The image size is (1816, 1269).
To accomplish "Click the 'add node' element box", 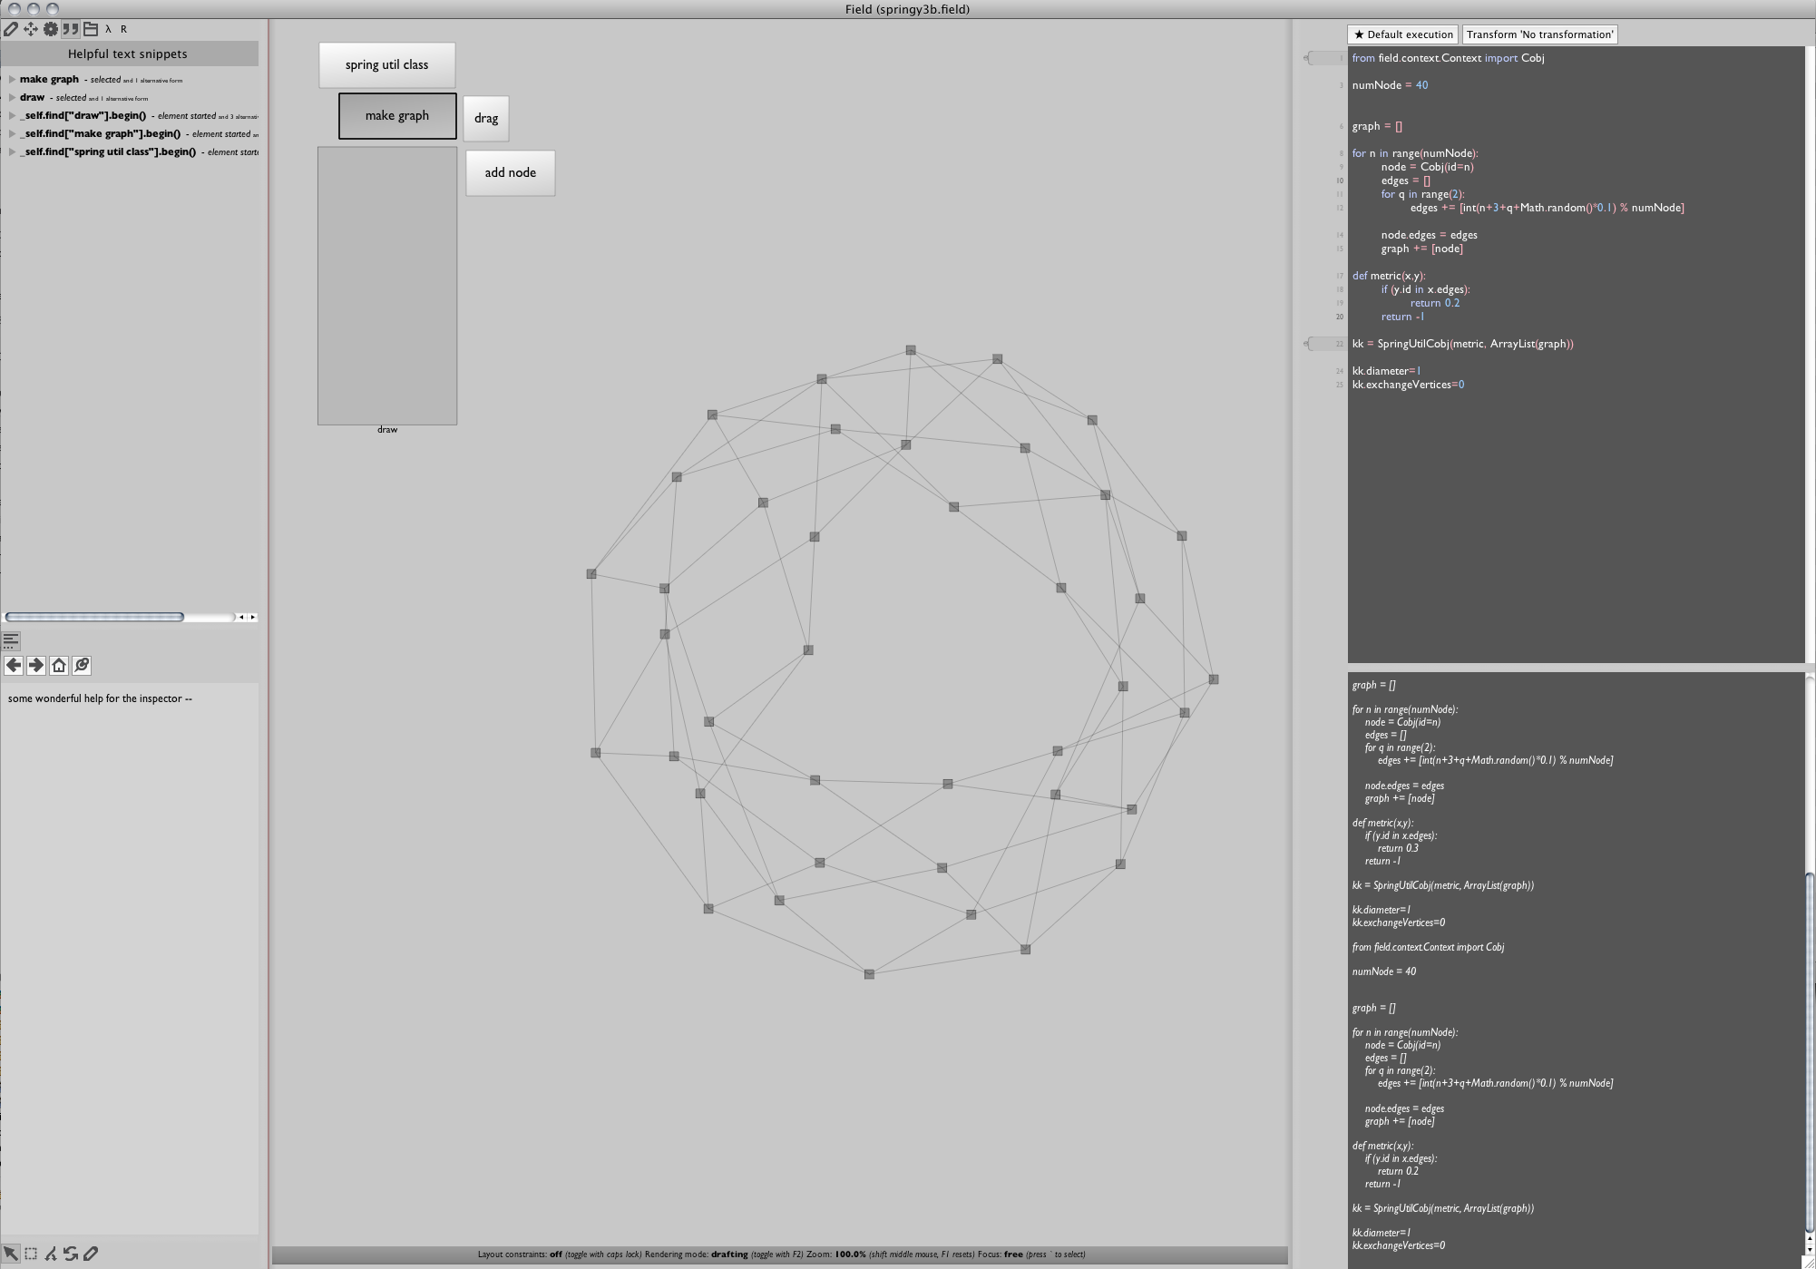I will click(510, 173).
